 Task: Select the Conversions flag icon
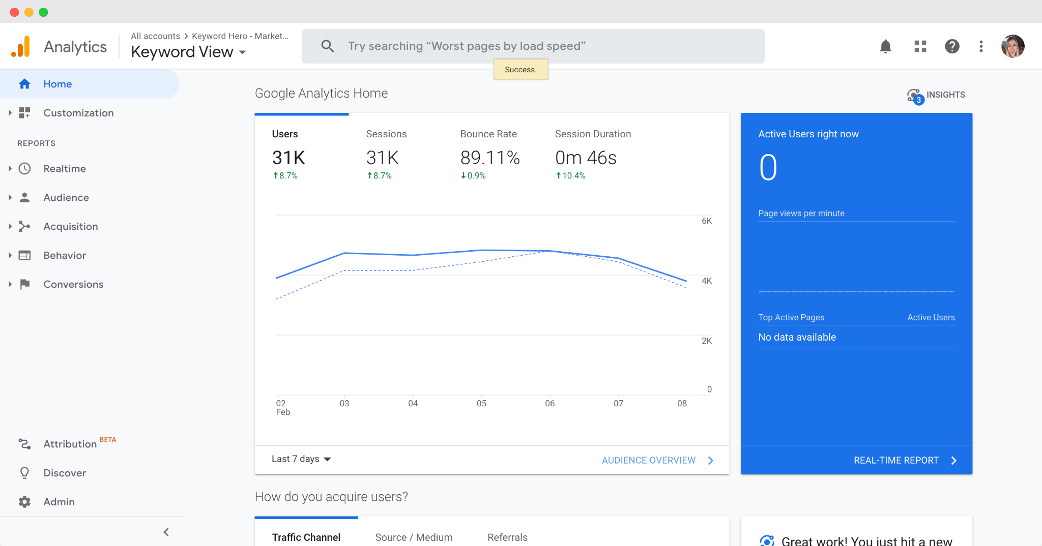(24, 284)
